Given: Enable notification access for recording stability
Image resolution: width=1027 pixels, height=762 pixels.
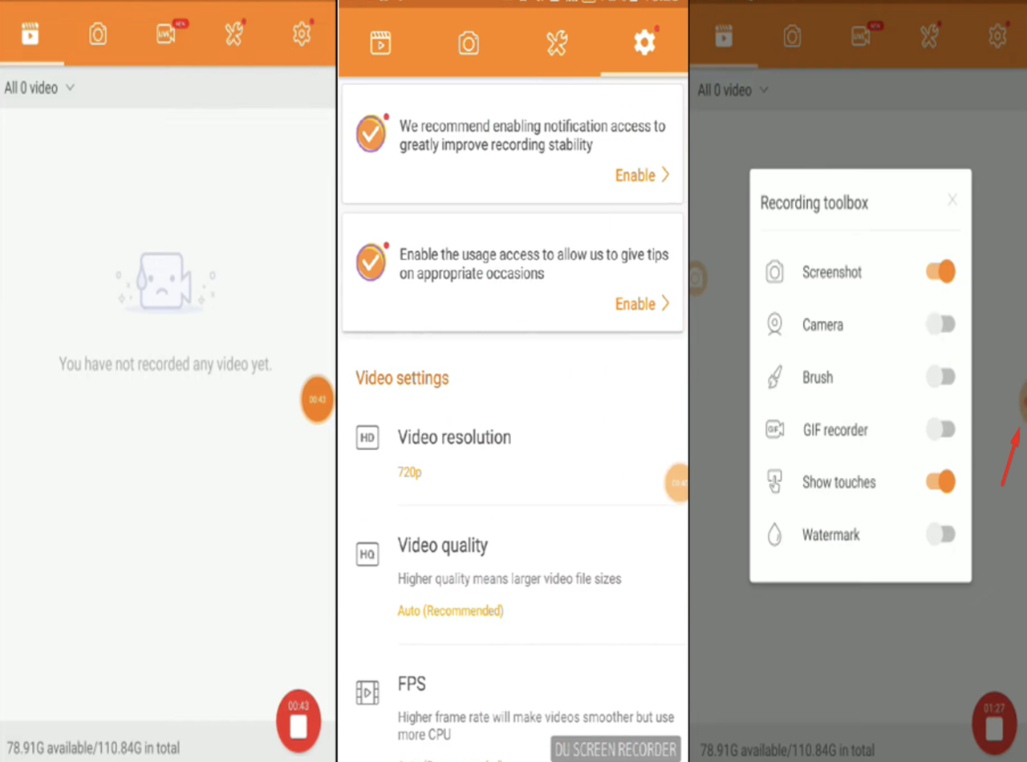Looking at the screenshot, I should (635, 175).
